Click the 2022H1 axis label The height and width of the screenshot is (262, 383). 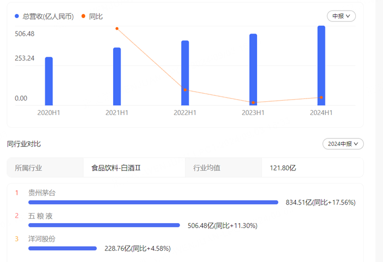(x=185, y=113)
